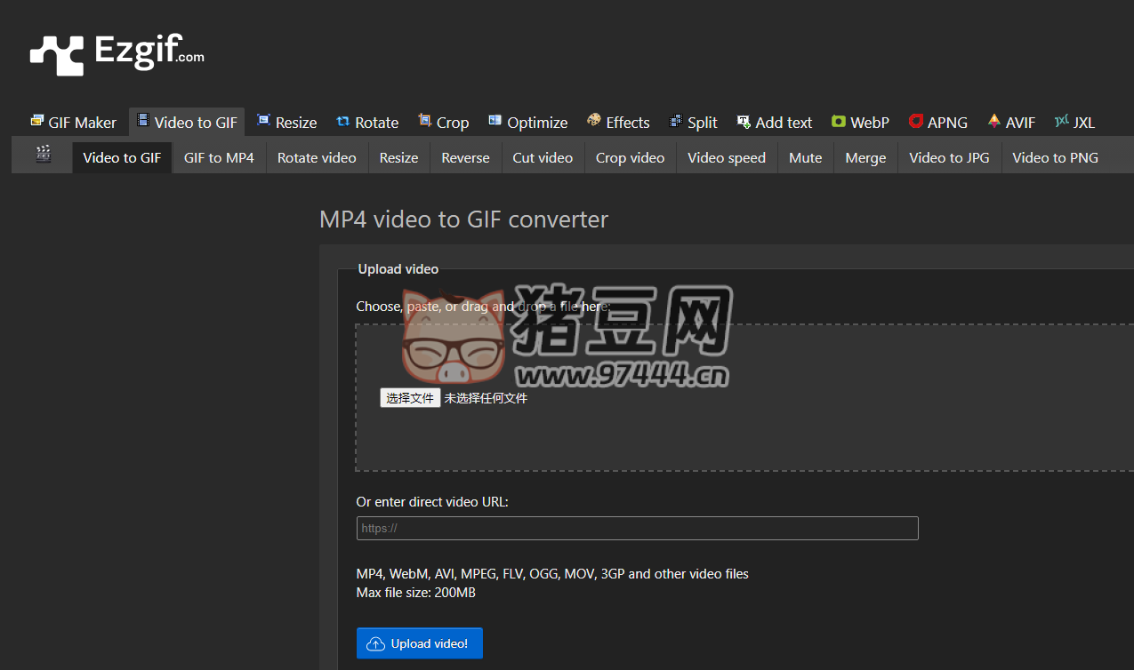This screenshot has height=670, width=1134.
Task: Click the 选择文件 file picker button
Action: click(409, 397)
